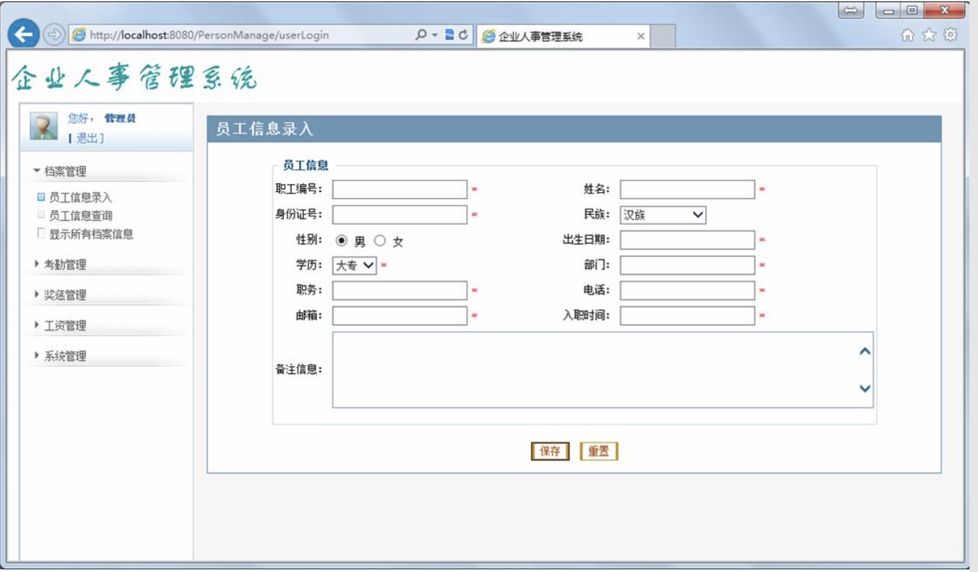The image size is (978, 572).
Task: Open the browser home icon
Action: [x=907, y=35]
